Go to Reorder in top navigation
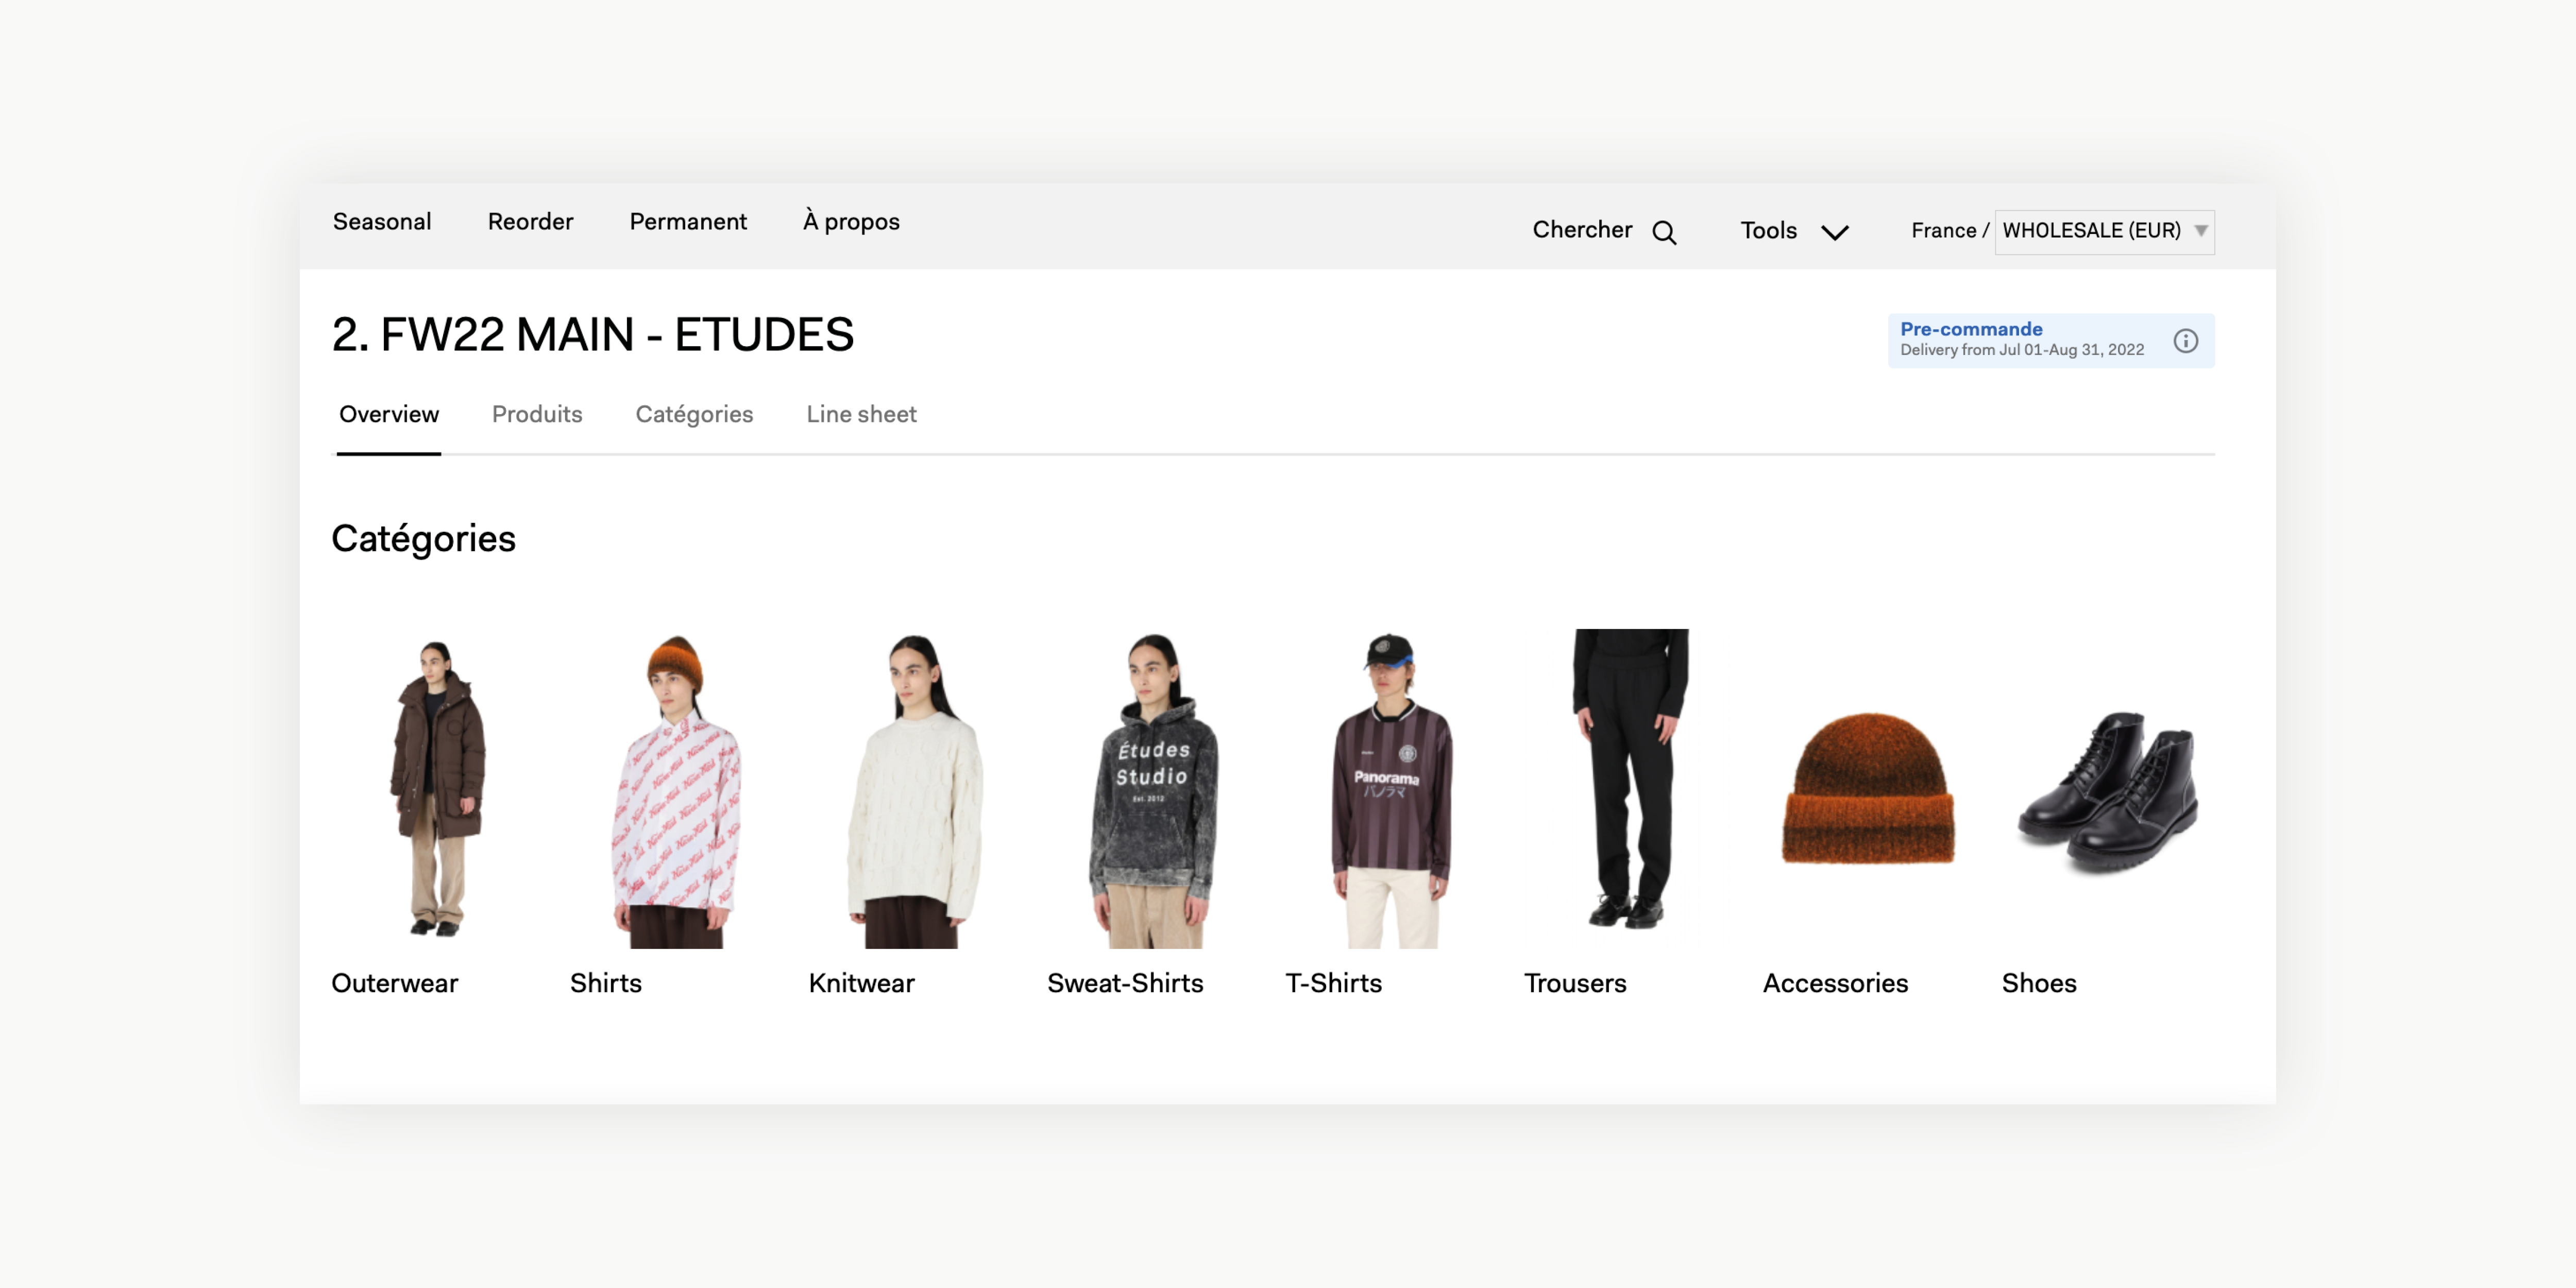Screen dimensions: 2576x1288 click(530, 221)
